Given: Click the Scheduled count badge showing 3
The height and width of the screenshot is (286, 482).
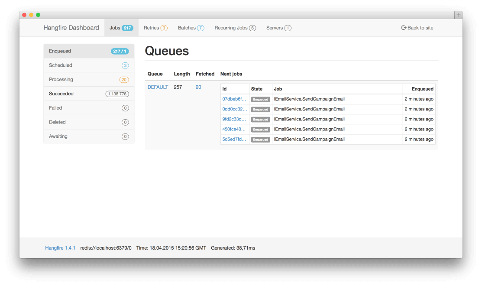Looking at the screenshot, I should [125, 65].
